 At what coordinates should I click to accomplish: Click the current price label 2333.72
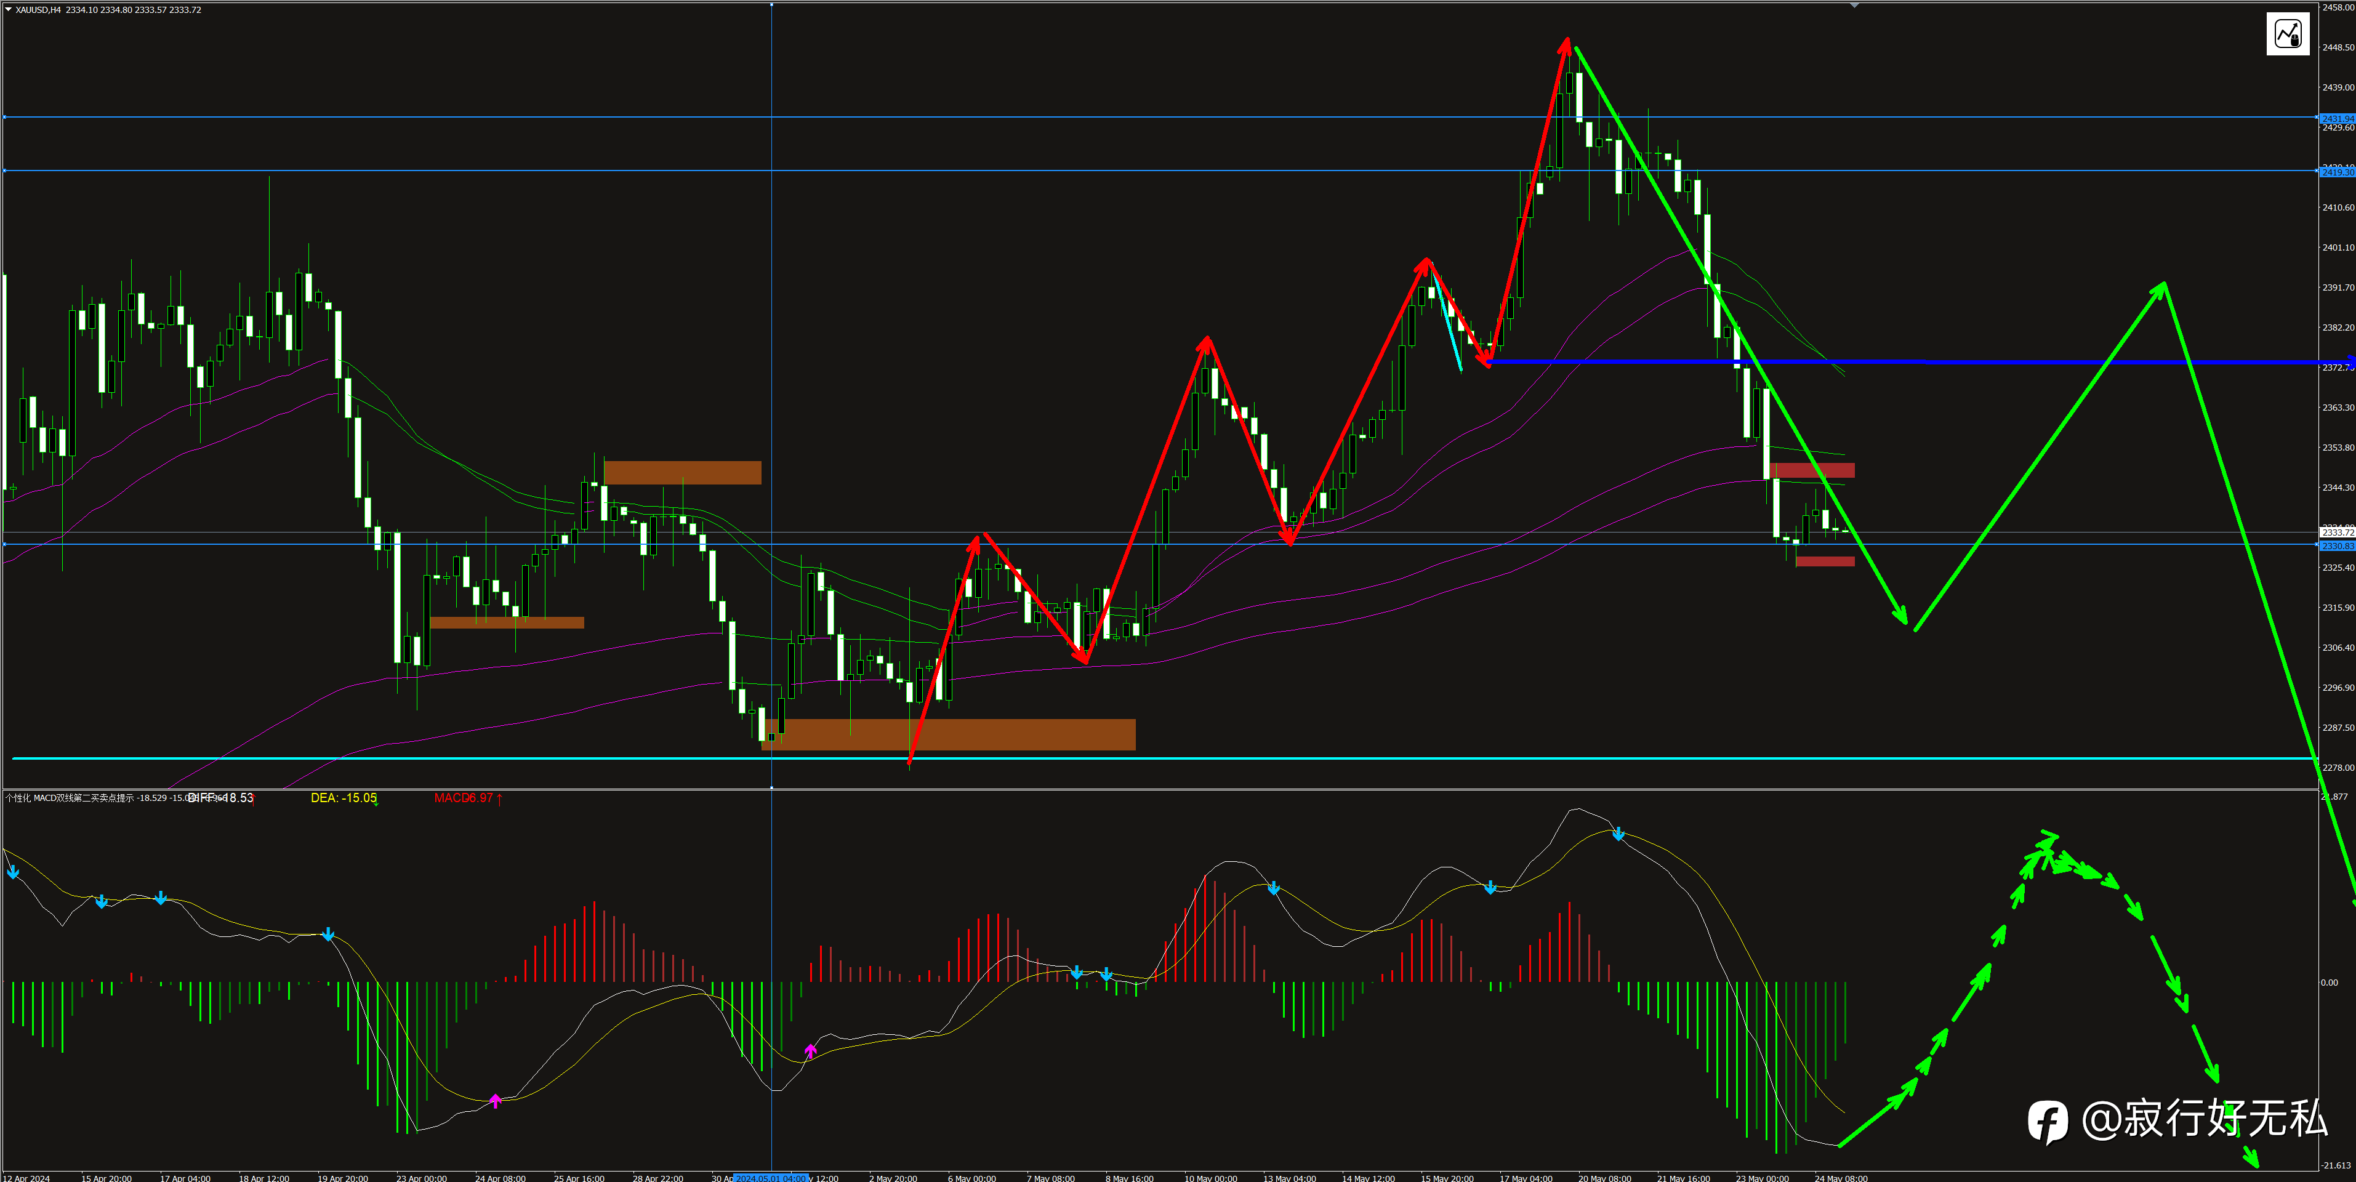(x=2338, y=533)
